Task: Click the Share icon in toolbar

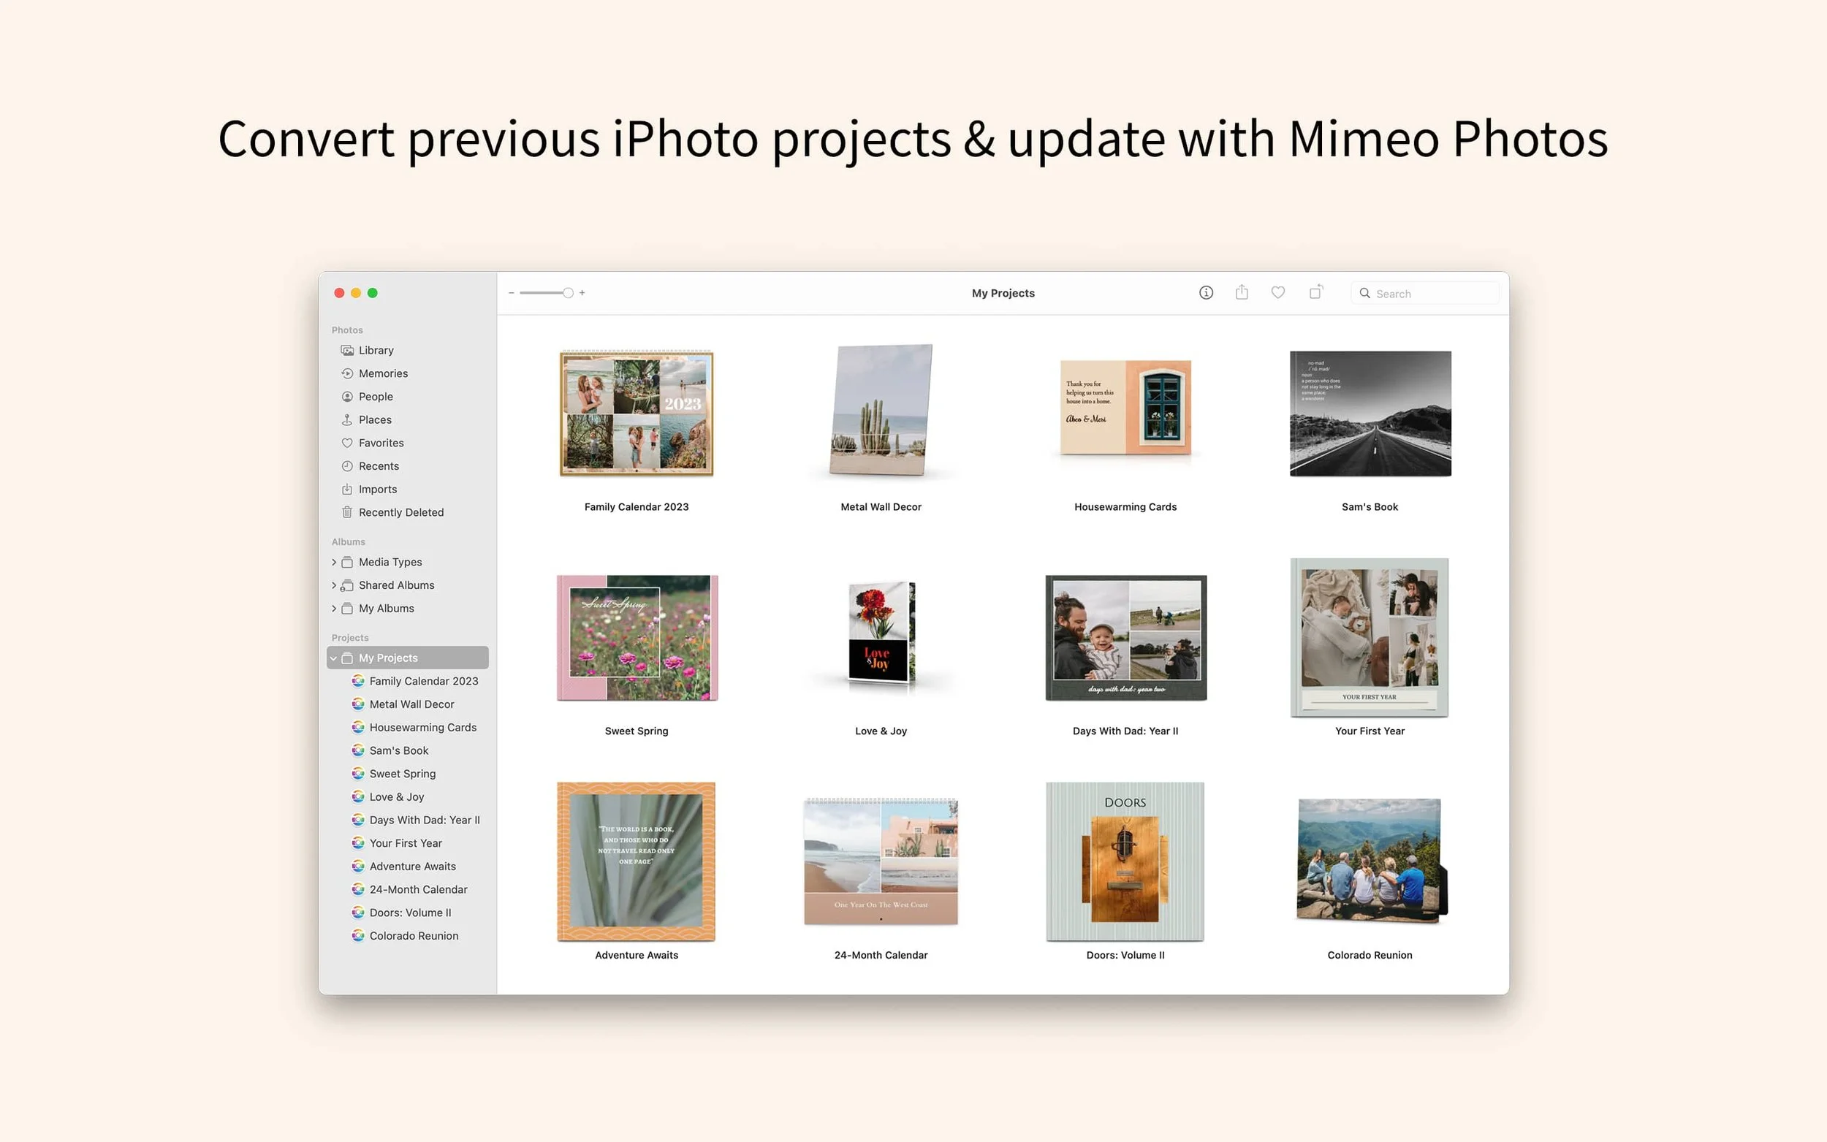Action: pyautogui.click(x=1242, y=292)
